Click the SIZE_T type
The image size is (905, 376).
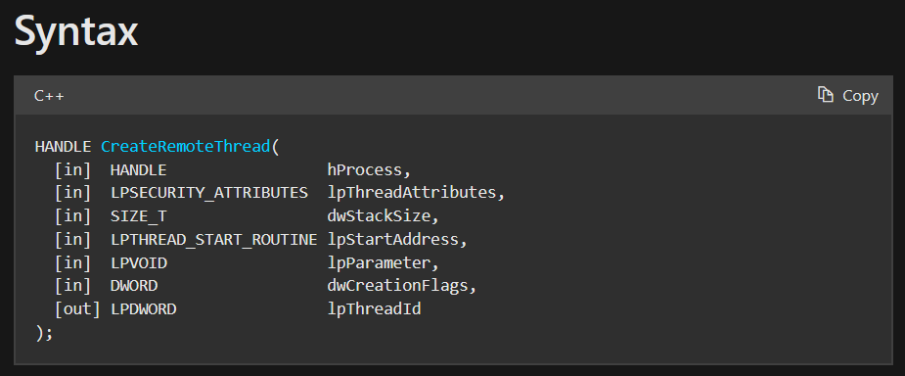tap(139, 216)
